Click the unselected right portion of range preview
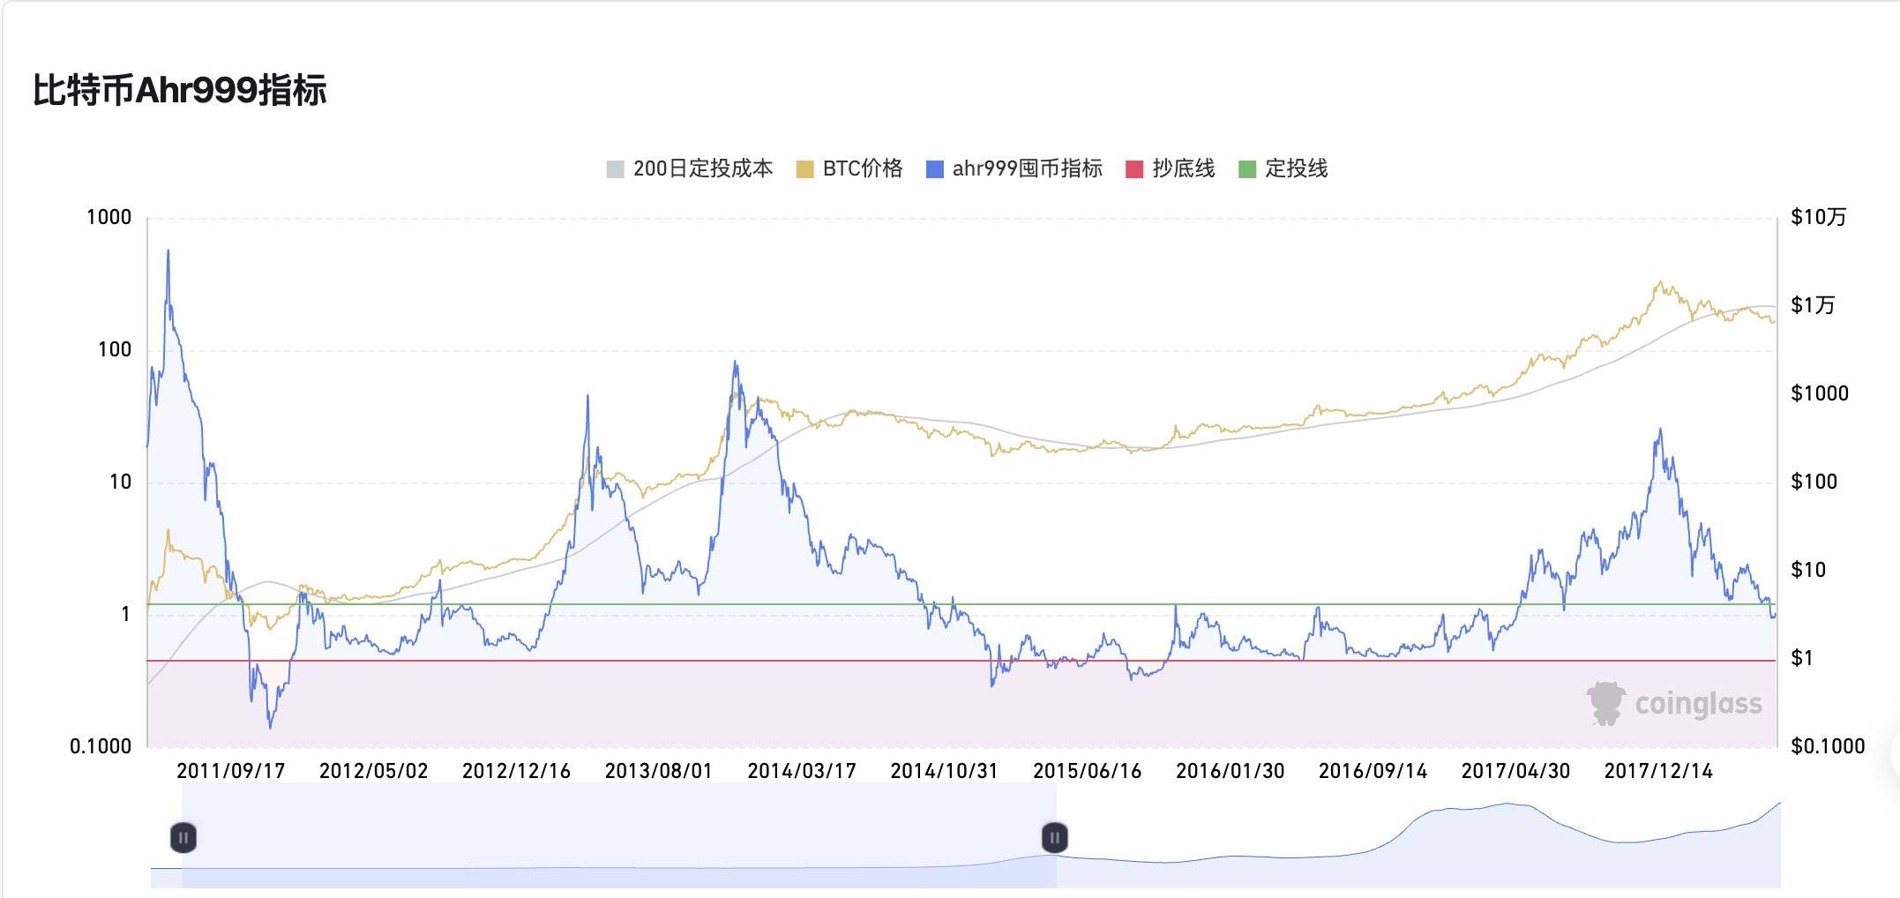This screenshot has height=898, width=1900. point(1411,847)
